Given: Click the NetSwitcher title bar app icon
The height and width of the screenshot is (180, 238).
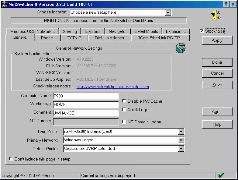Looking at the screenshot, I should (x=5, y=4).
